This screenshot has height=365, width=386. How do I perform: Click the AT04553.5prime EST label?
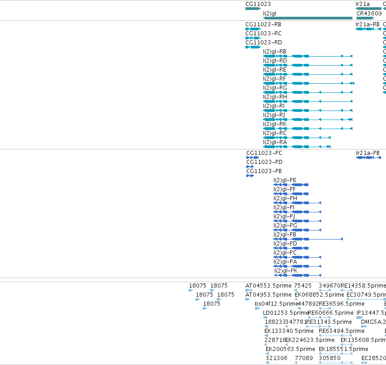coord(269,286)
